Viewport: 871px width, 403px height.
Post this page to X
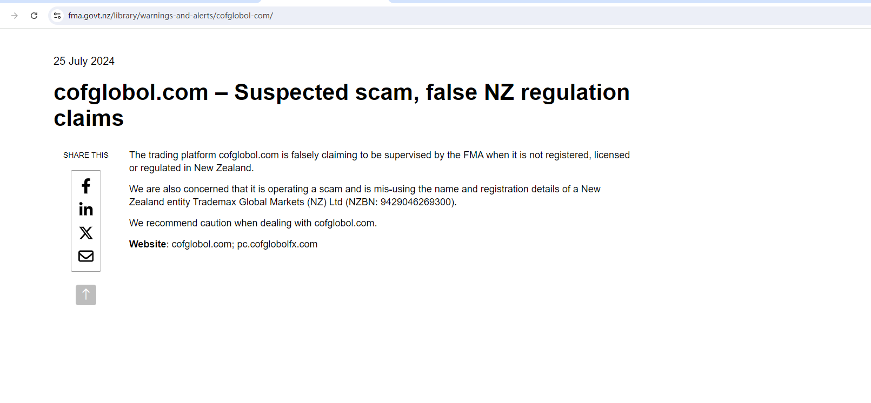pos(86,233)
